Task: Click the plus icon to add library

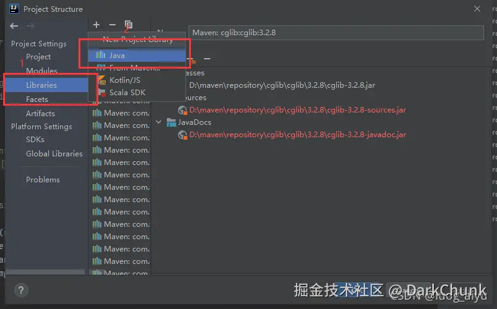Action: tap(96, 24)
